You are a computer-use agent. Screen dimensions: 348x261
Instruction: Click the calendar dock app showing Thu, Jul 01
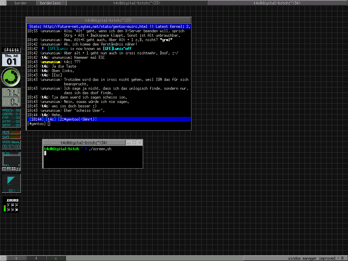point(11,60)
